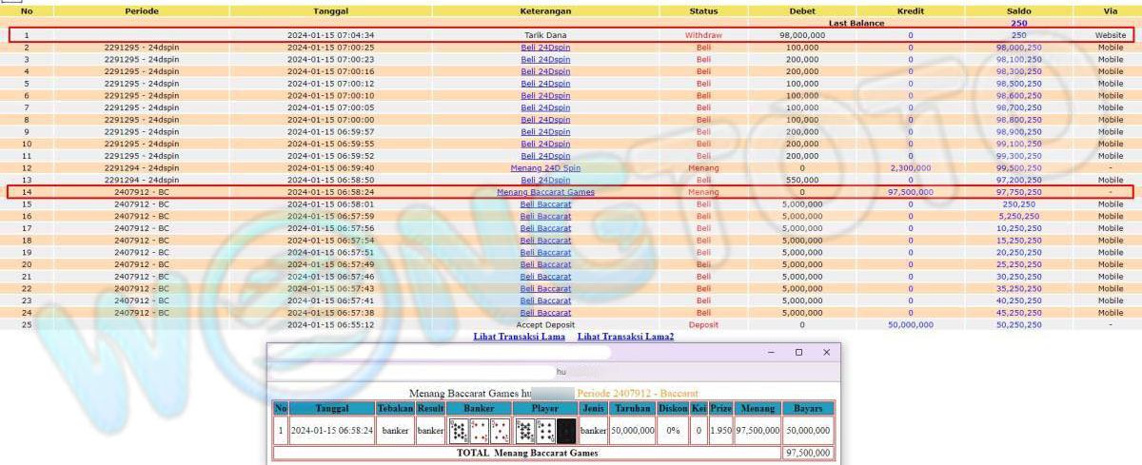The width and height of the screenshot is (1142, 465).
Task: Open the Menang Baccarat Games link
Action: pyautogui.click(x=545, y=192)
